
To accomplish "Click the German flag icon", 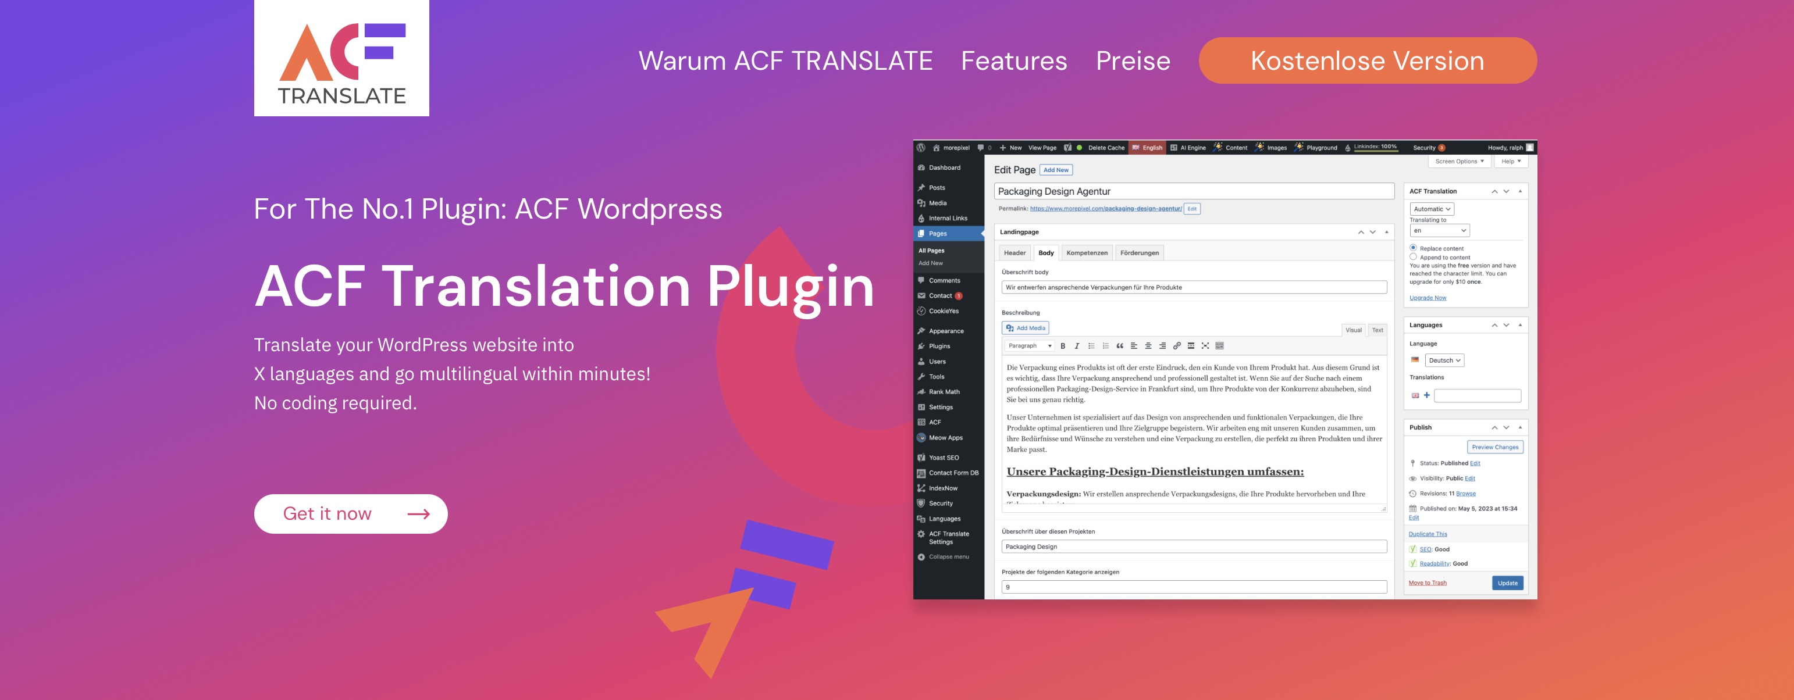I will (x=1415, y=360).
